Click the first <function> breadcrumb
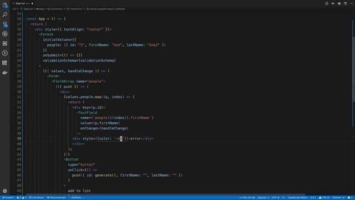The width and height of the screenshot is (355, 200). pos(55,9)
